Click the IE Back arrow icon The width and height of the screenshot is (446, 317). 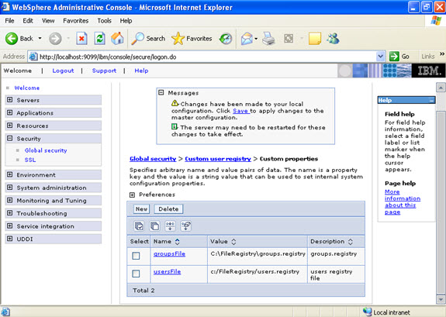12,39
